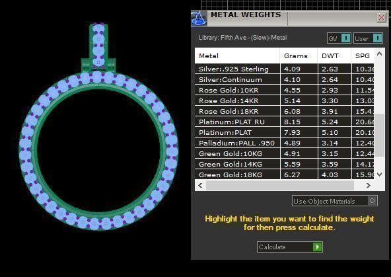This screenshot has height=277, width=391.
Task: Click the 3.14 DWT value for Palladium
Action: [330, 143]
